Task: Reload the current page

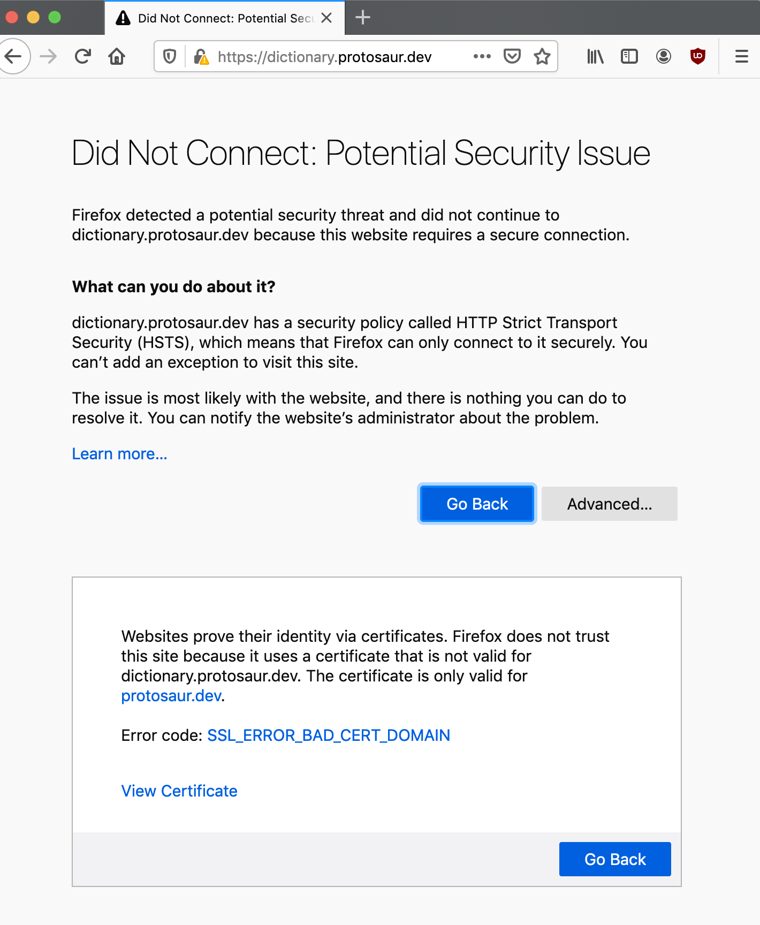Action: (83, 56)
